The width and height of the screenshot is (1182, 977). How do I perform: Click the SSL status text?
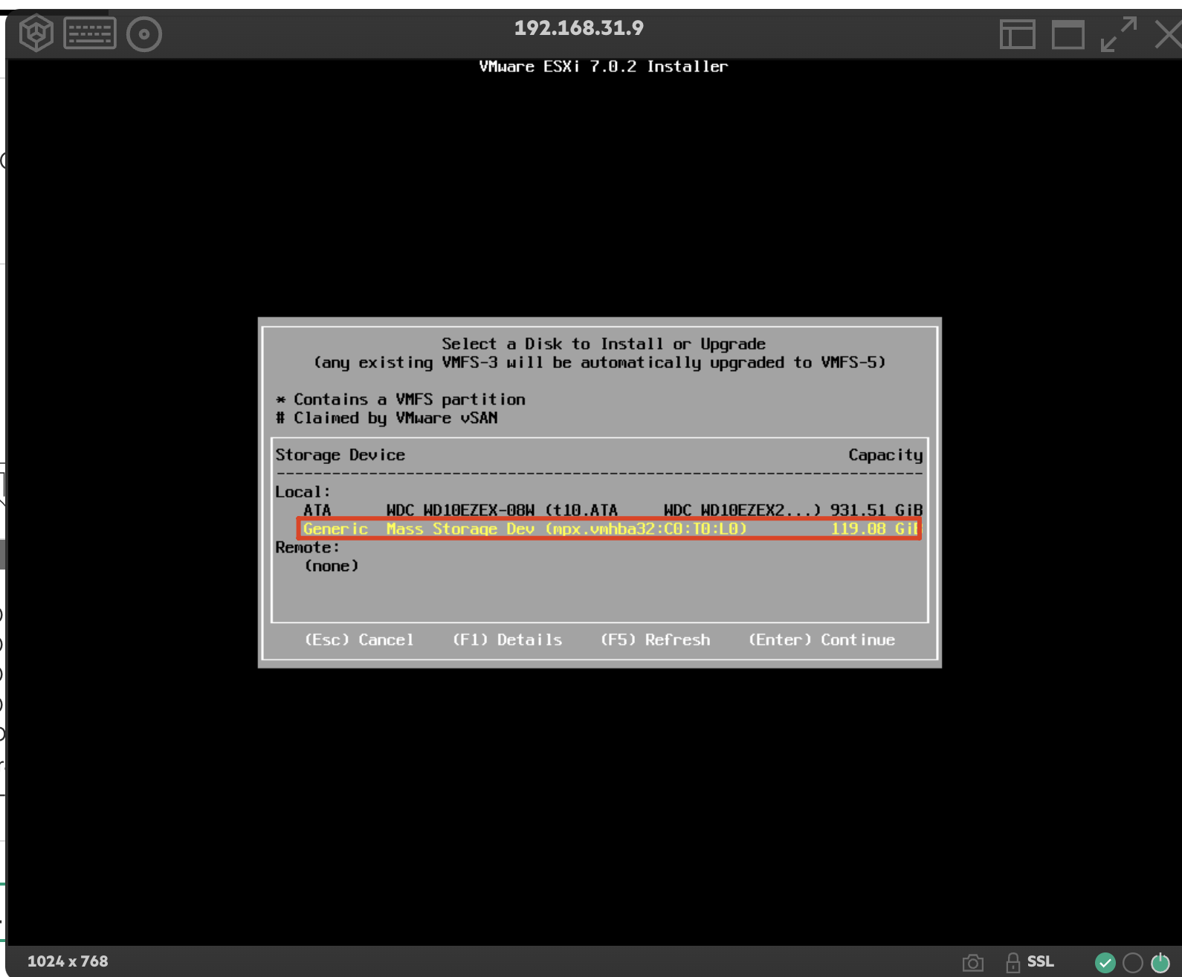(x=1041, y=961)
